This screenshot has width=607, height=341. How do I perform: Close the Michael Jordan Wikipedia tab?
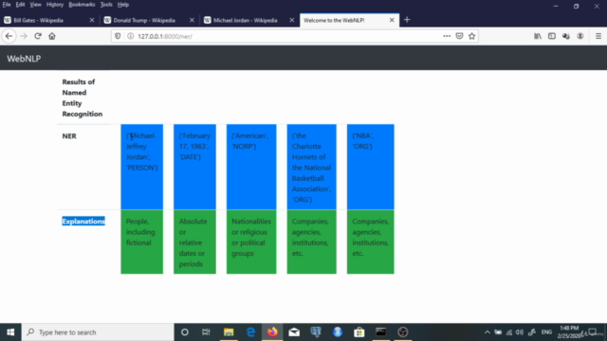click(291, 20)
